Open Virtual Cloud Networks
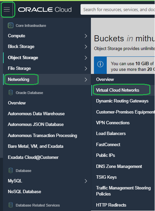 [x=117, y=90]
